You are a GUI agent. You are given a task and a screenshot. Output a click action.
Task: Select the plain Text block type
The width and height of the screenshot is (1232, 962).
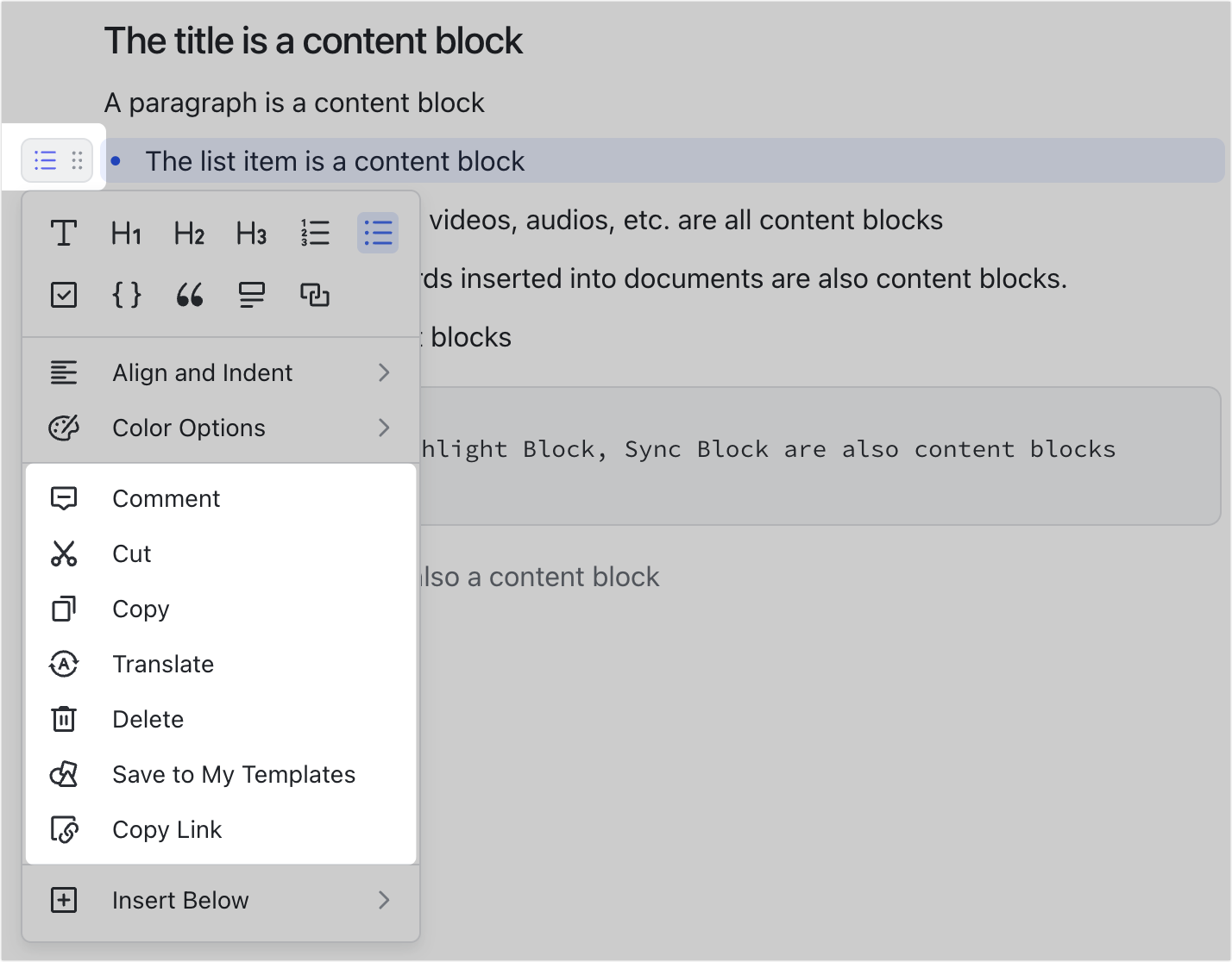point(64,232)
